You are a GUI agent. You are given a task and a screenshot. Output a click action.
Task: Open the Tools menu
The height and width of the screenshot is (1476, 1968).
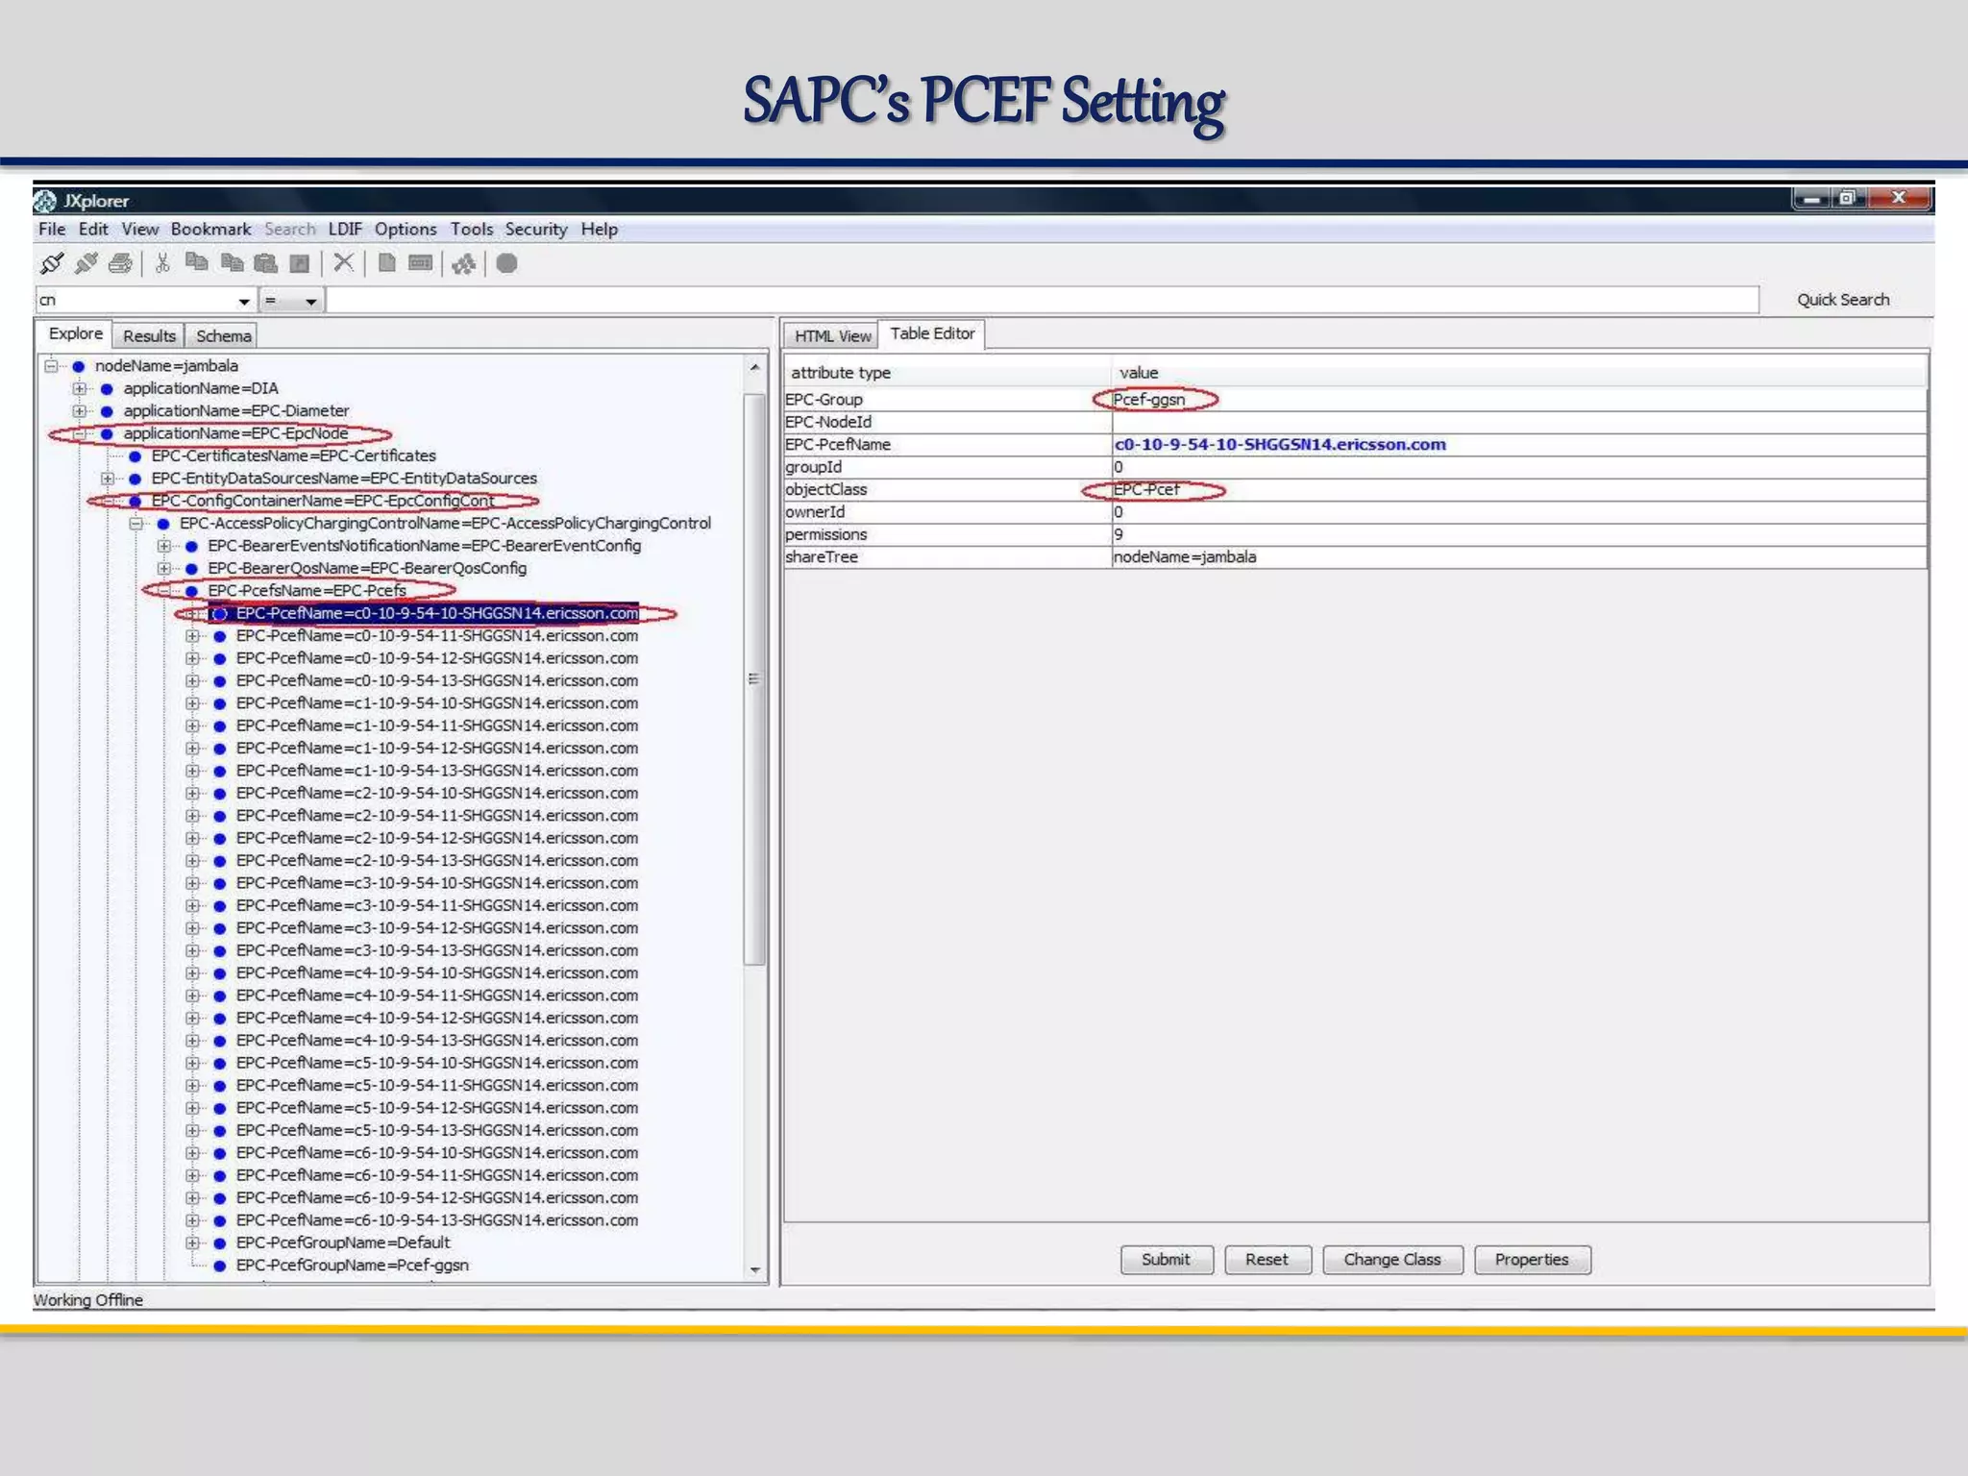pos(472,230)
